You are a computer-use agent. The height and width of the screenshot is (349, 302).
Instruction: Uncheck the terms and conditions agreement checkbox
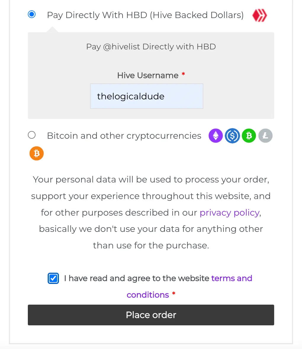tap(53, 278)
